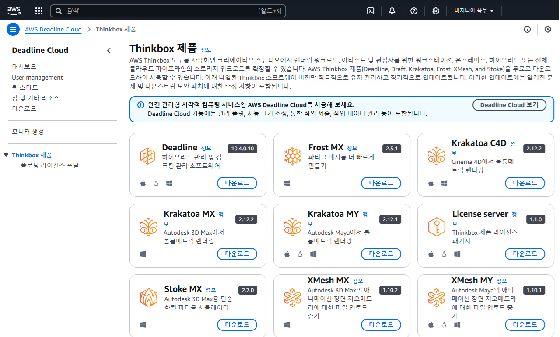Screen dimensions: 560x337
Task: Open the info panel circle icon
Action: [527, 29]
